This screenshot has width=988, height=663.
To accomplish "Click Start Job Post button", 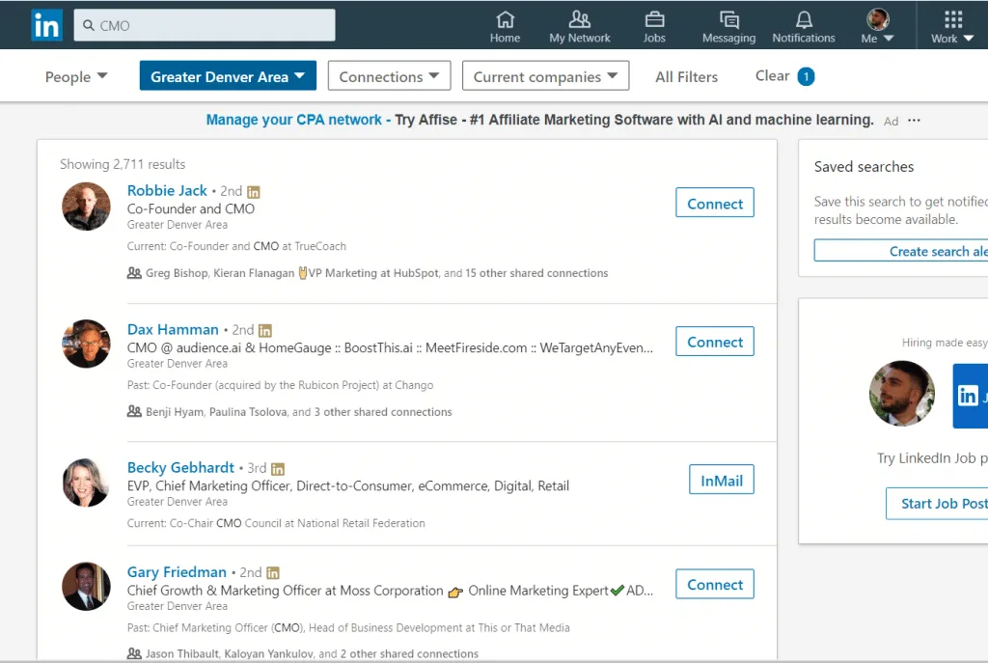I will [x=937, y=503].
